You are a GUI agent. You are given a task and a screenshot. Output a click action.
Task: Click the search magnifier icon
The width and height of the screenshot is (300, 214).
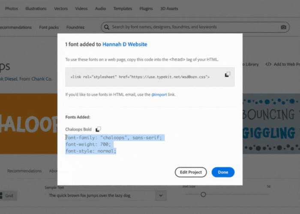[x=107, y=27]
